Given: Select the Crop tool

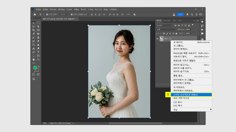Looking at the screenshot, I should point(34,30).
